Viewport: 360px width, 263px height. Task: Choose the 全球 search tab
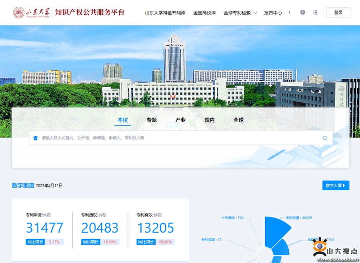(x=238, y=120)
